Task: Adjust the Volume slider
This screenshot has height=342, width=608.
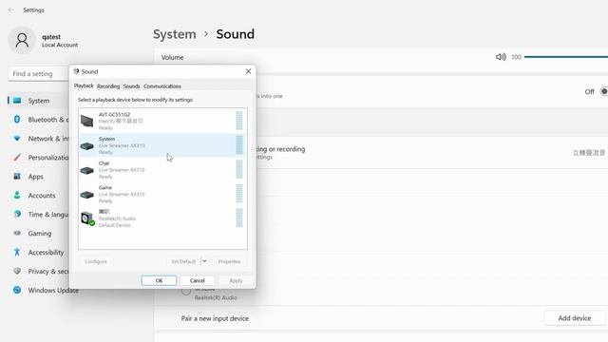Action: click(x=566, y=57)
